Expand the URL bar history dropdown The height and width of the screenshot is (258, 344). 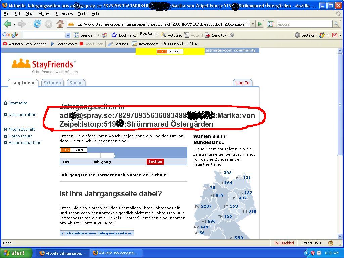(253, 24)
